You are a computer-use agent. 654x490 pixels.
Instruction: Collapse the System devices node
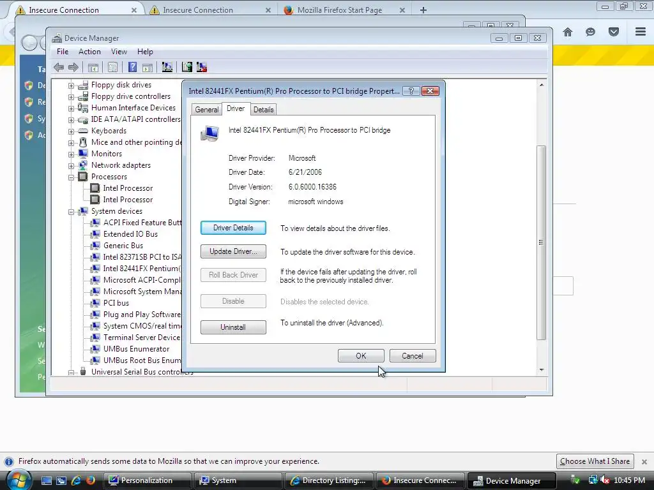(x=72, y=212)
